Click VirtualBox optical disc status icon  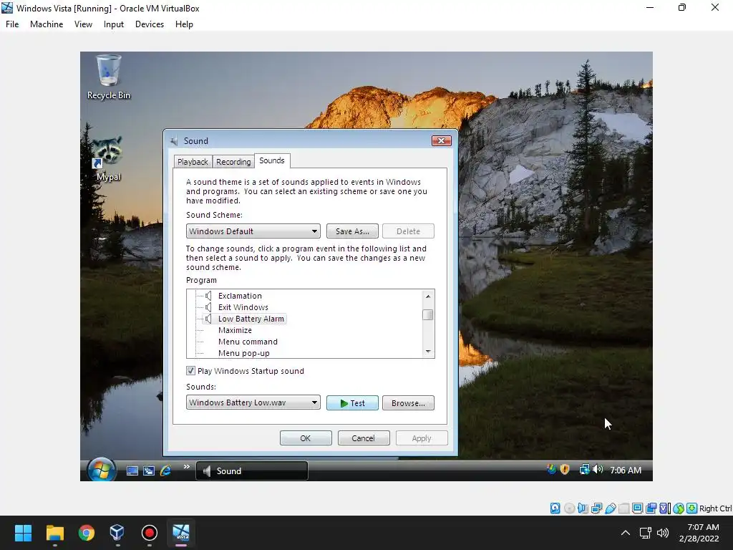pyautogui.click(x=569, y=508)
